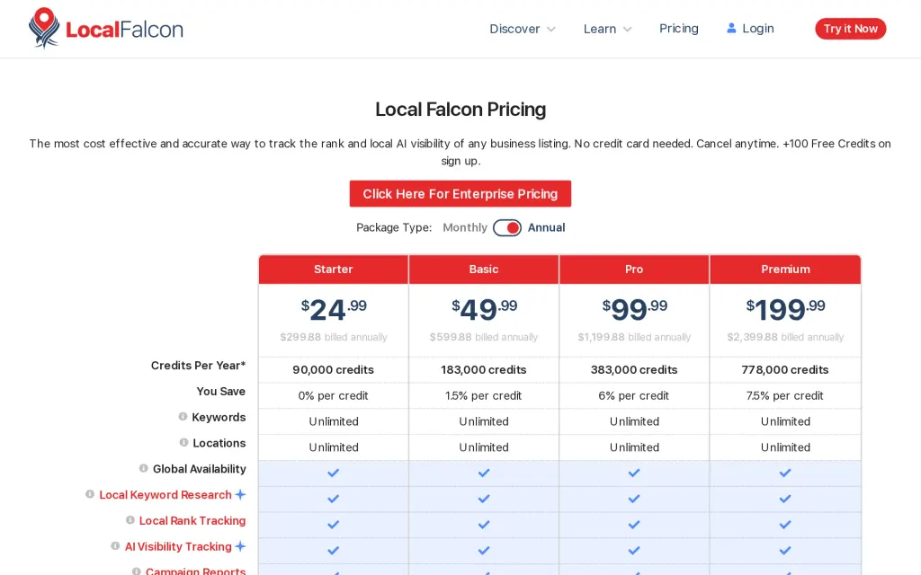This screenshot has height=575, width=921.
Task: Click the Premium AI Visibility Tracking checkmark
Action: pyautogui.click(x=784, y=551)
